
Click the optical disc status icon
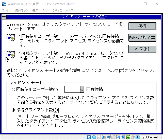(94, 137)
